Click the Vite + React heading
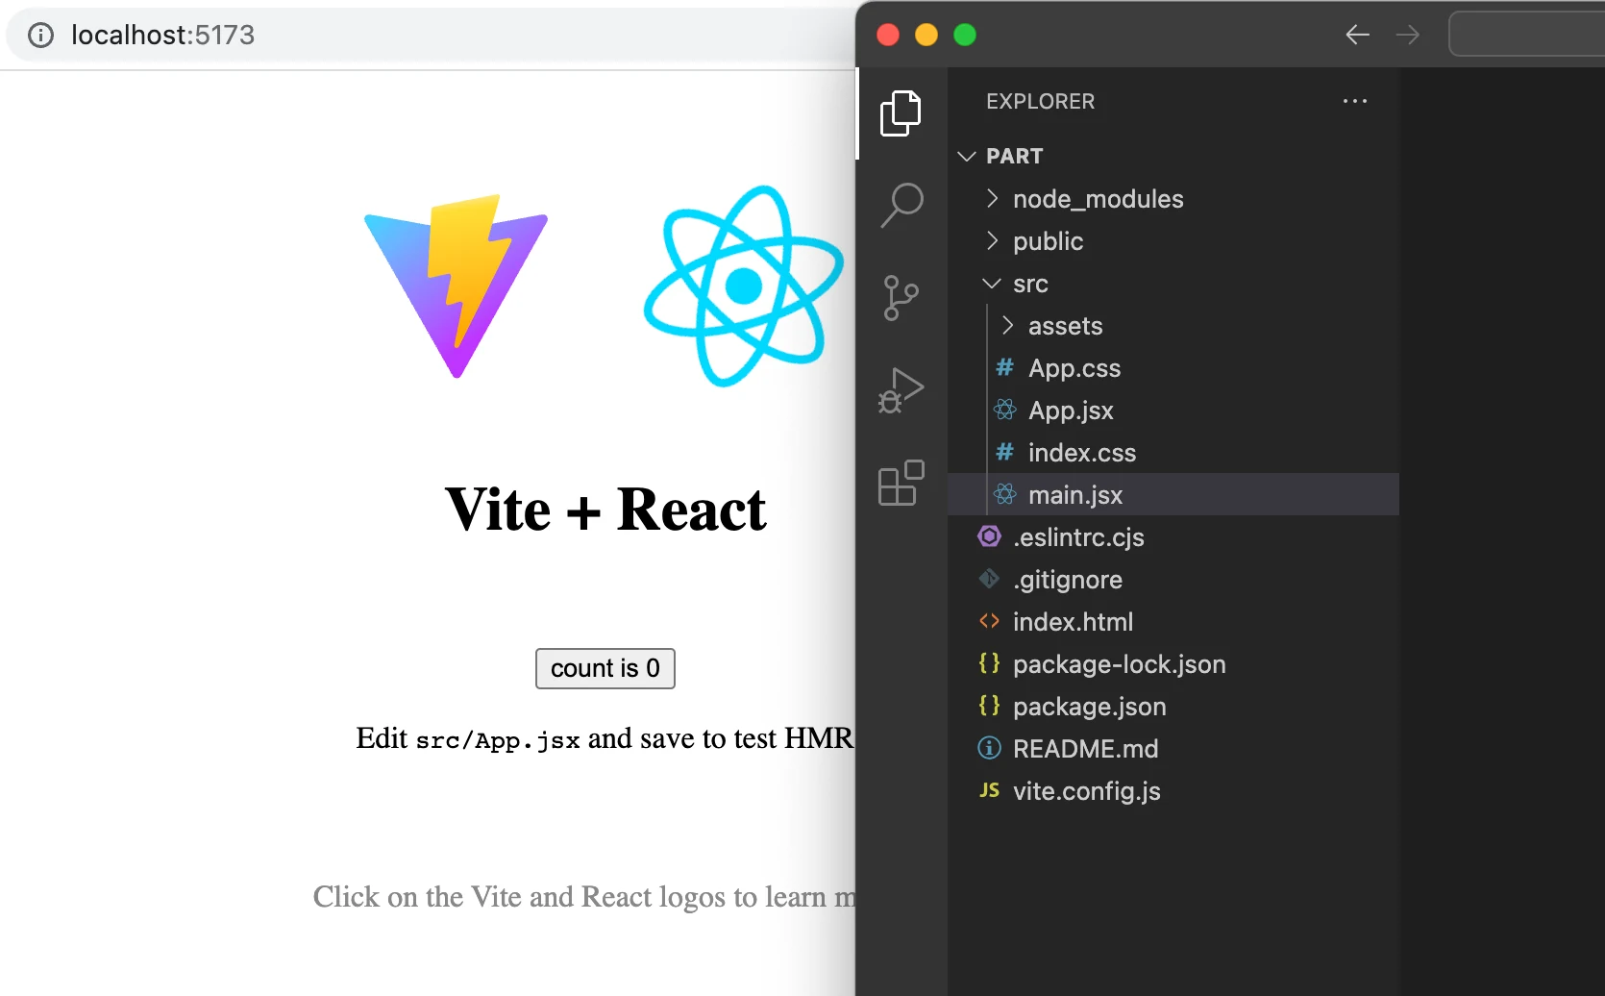This screenshot has height=996, width=1605. click(x=605, y=510)
